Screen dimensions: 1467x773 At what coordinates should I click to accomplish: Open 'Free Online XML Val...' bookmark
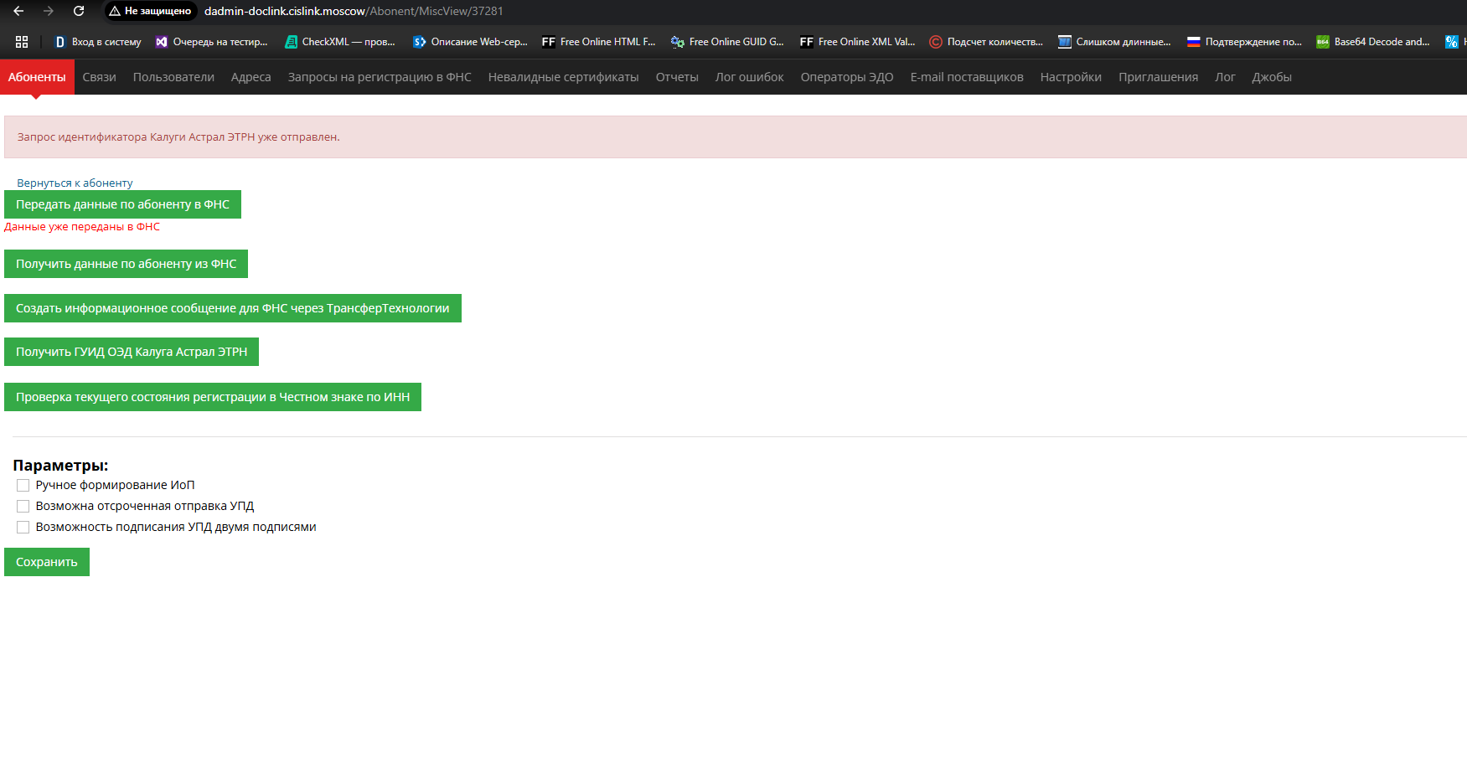coord(857,41)
